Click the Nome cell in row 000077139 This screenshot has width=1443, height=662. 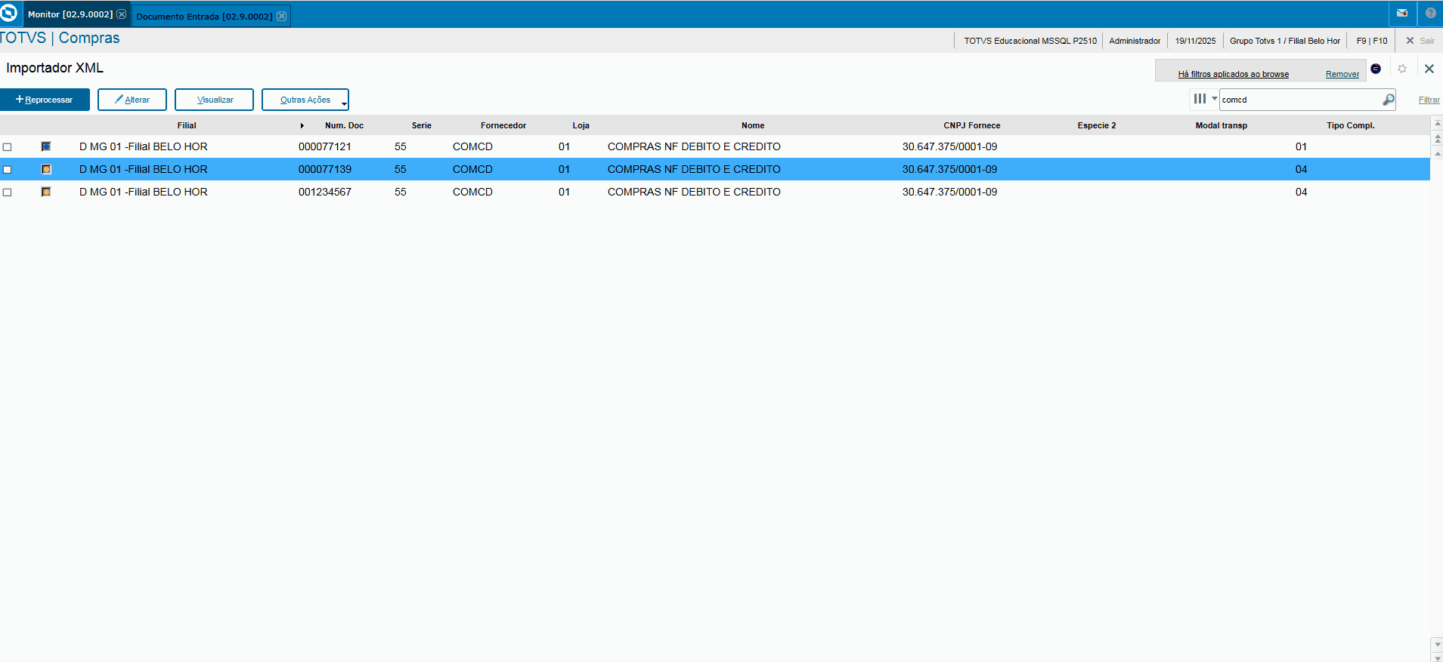[x=694, y=169]
